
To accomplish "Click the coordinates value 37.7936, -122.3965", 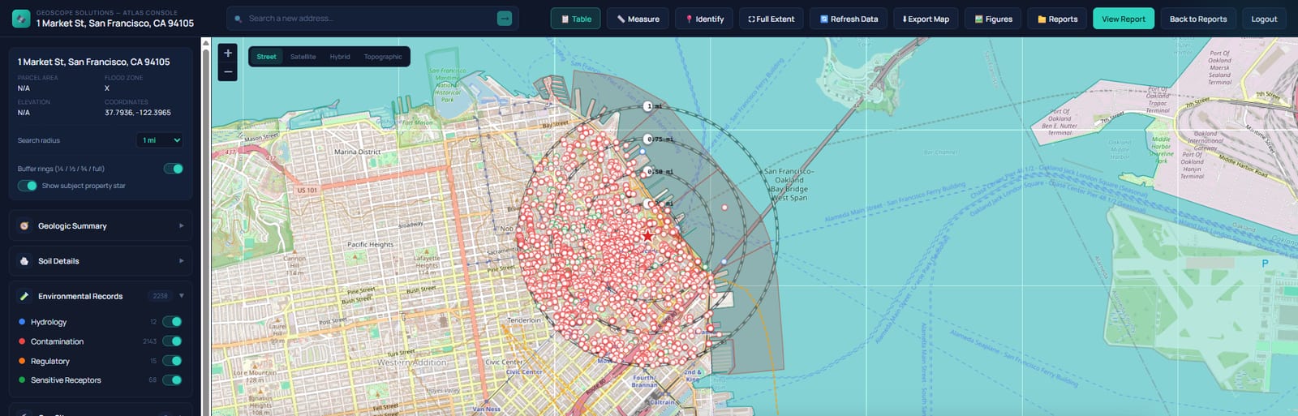I will click(x=138, y=113).
